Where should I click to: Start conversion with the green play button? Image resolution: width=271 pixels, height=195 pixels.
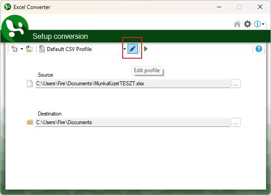pos(146,49)
